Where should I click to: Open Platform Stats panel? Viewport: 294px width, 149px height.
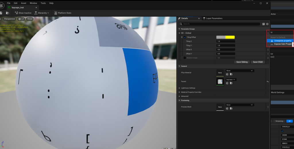[63, 13]
